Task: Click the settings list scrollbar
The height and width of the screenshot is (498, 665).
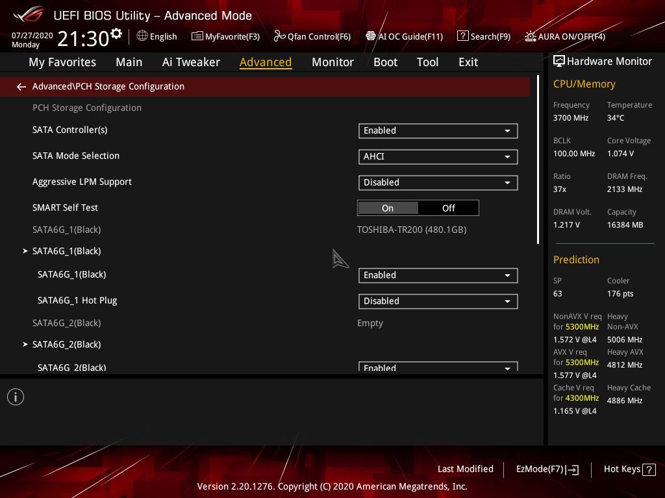Action: 538,160
